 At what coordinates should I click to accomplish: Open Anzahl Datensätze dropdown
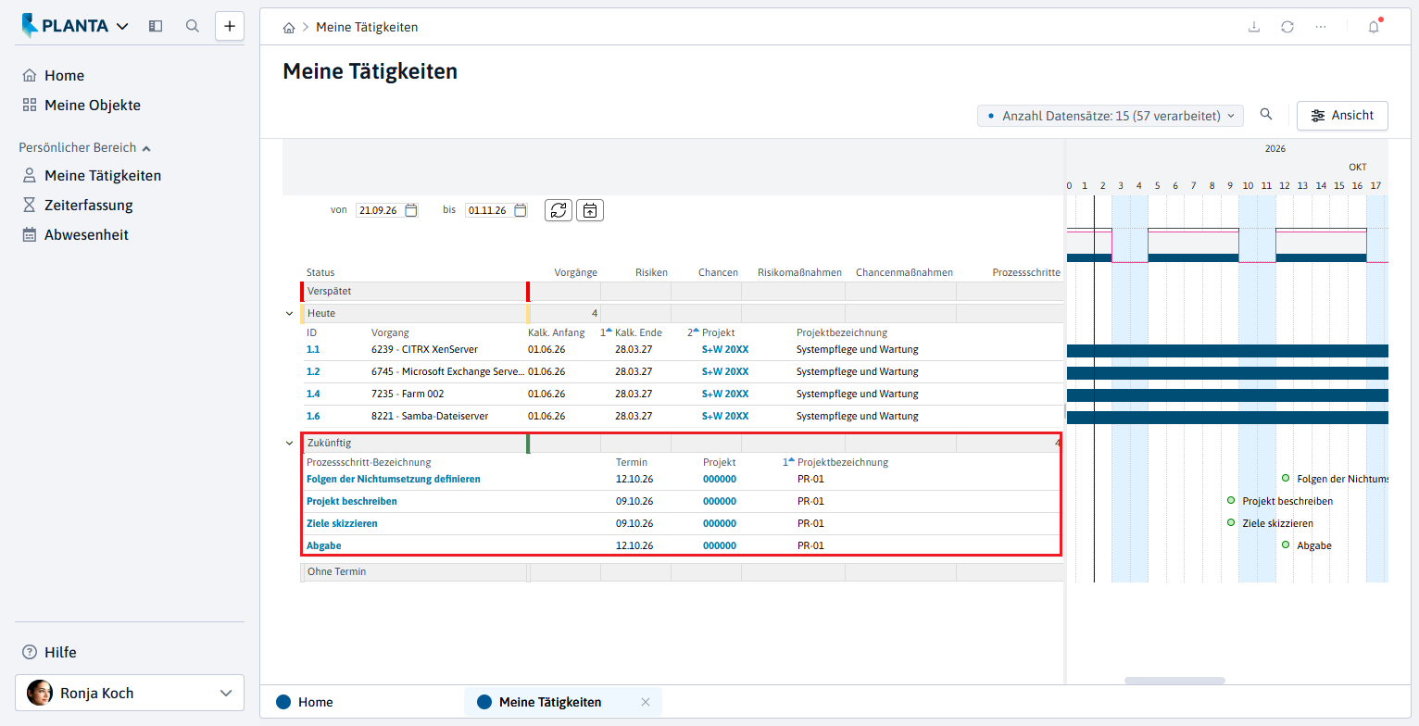1111,116
